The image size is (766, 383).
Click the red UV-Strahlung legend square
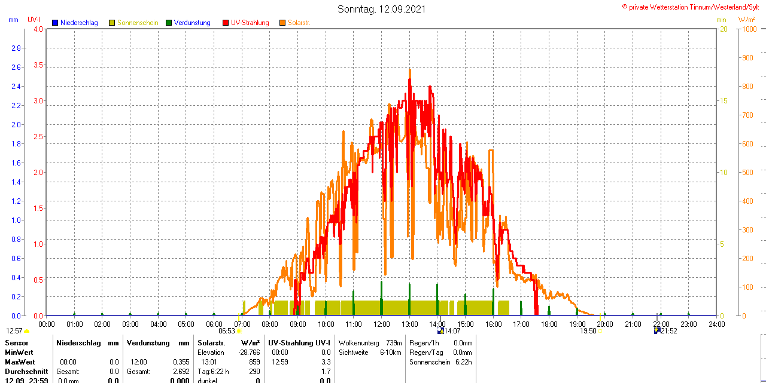(x=226, y=23)
